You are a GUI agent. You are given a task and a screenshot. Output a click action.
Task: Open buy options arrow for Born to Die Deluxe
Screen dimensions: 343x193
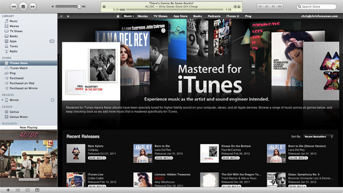pyautogui.click(x=306, y=158)
